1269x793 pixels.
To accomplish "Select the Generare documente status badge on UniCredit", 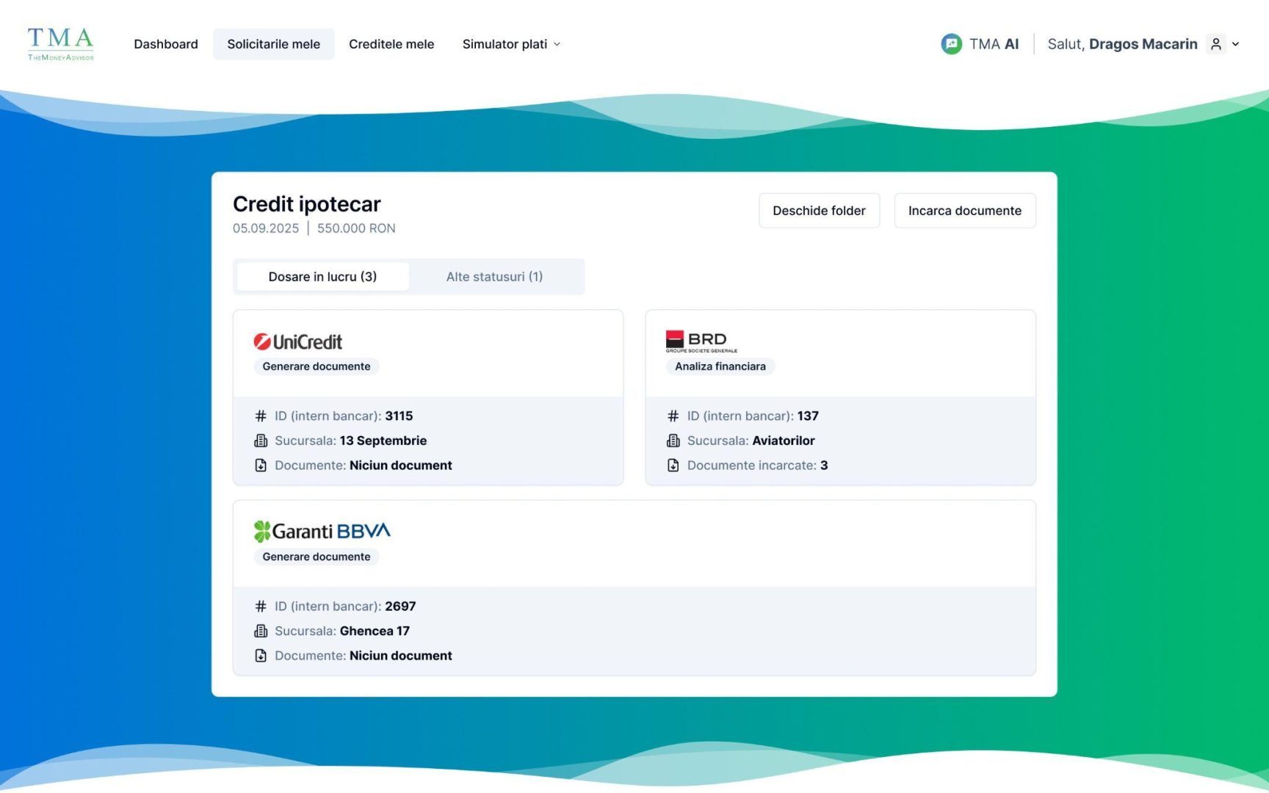I will (316, 366).
